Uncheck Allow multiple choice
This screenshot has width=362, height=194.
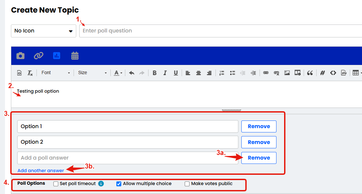(x=119, y=184)
